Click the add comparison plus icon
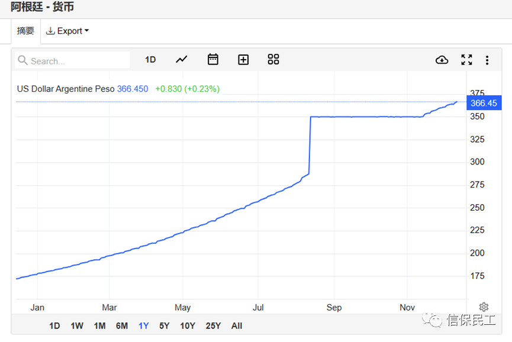 click(243, 60)
